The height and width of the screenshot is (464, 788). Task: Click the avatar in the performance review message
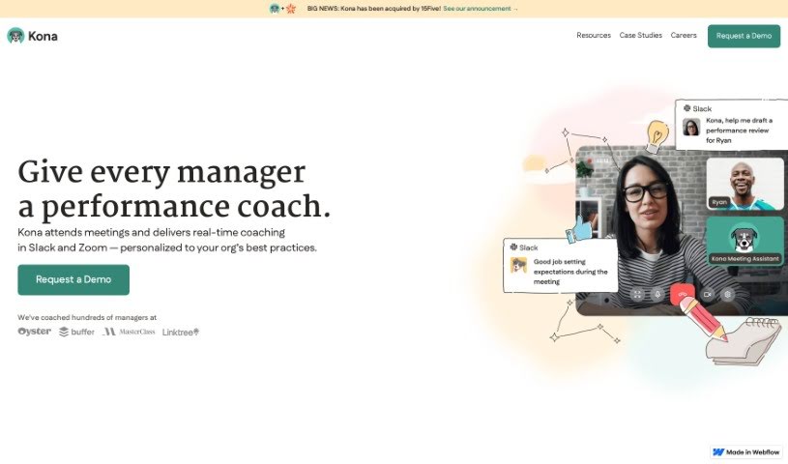click(691, 127)
